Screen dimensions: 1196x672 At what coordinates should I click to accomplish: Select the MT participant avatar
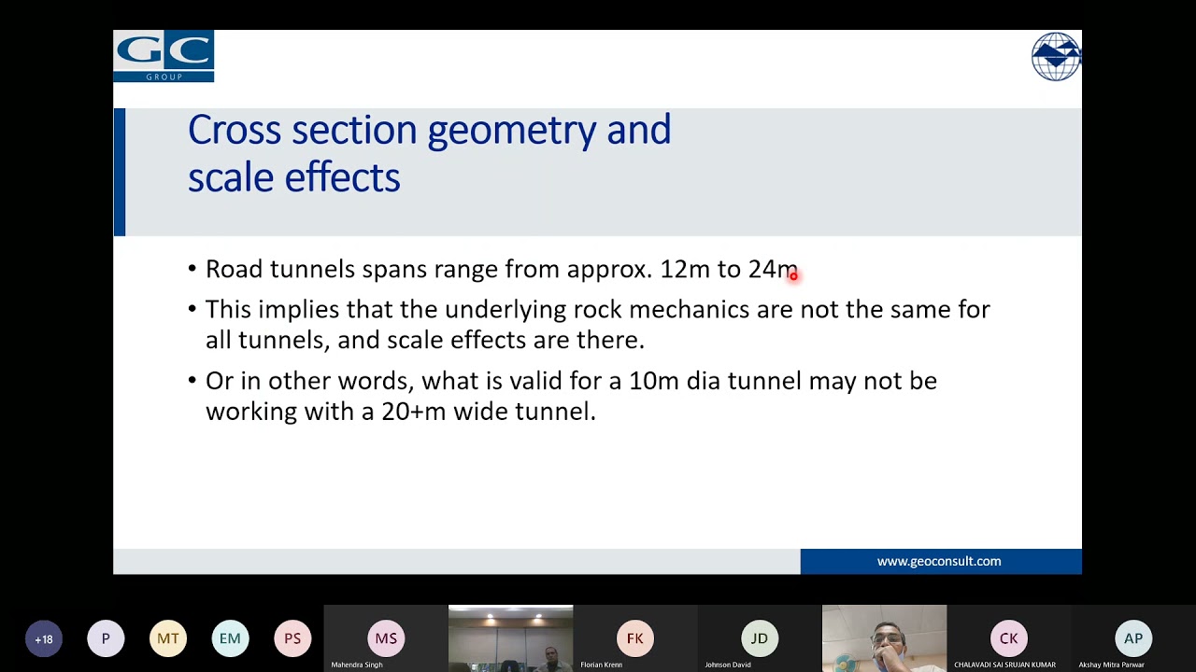coord(168,639)
